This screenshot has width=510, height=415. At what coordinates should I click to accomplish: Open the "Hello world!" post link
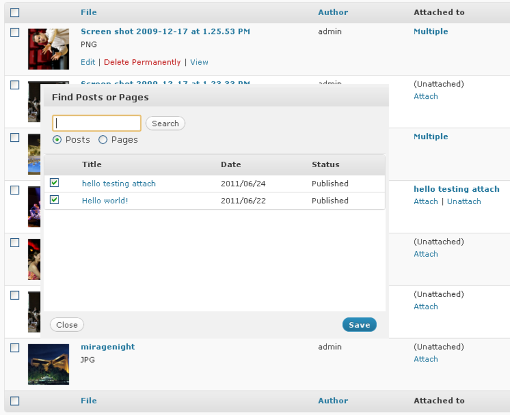click(104, 201)
